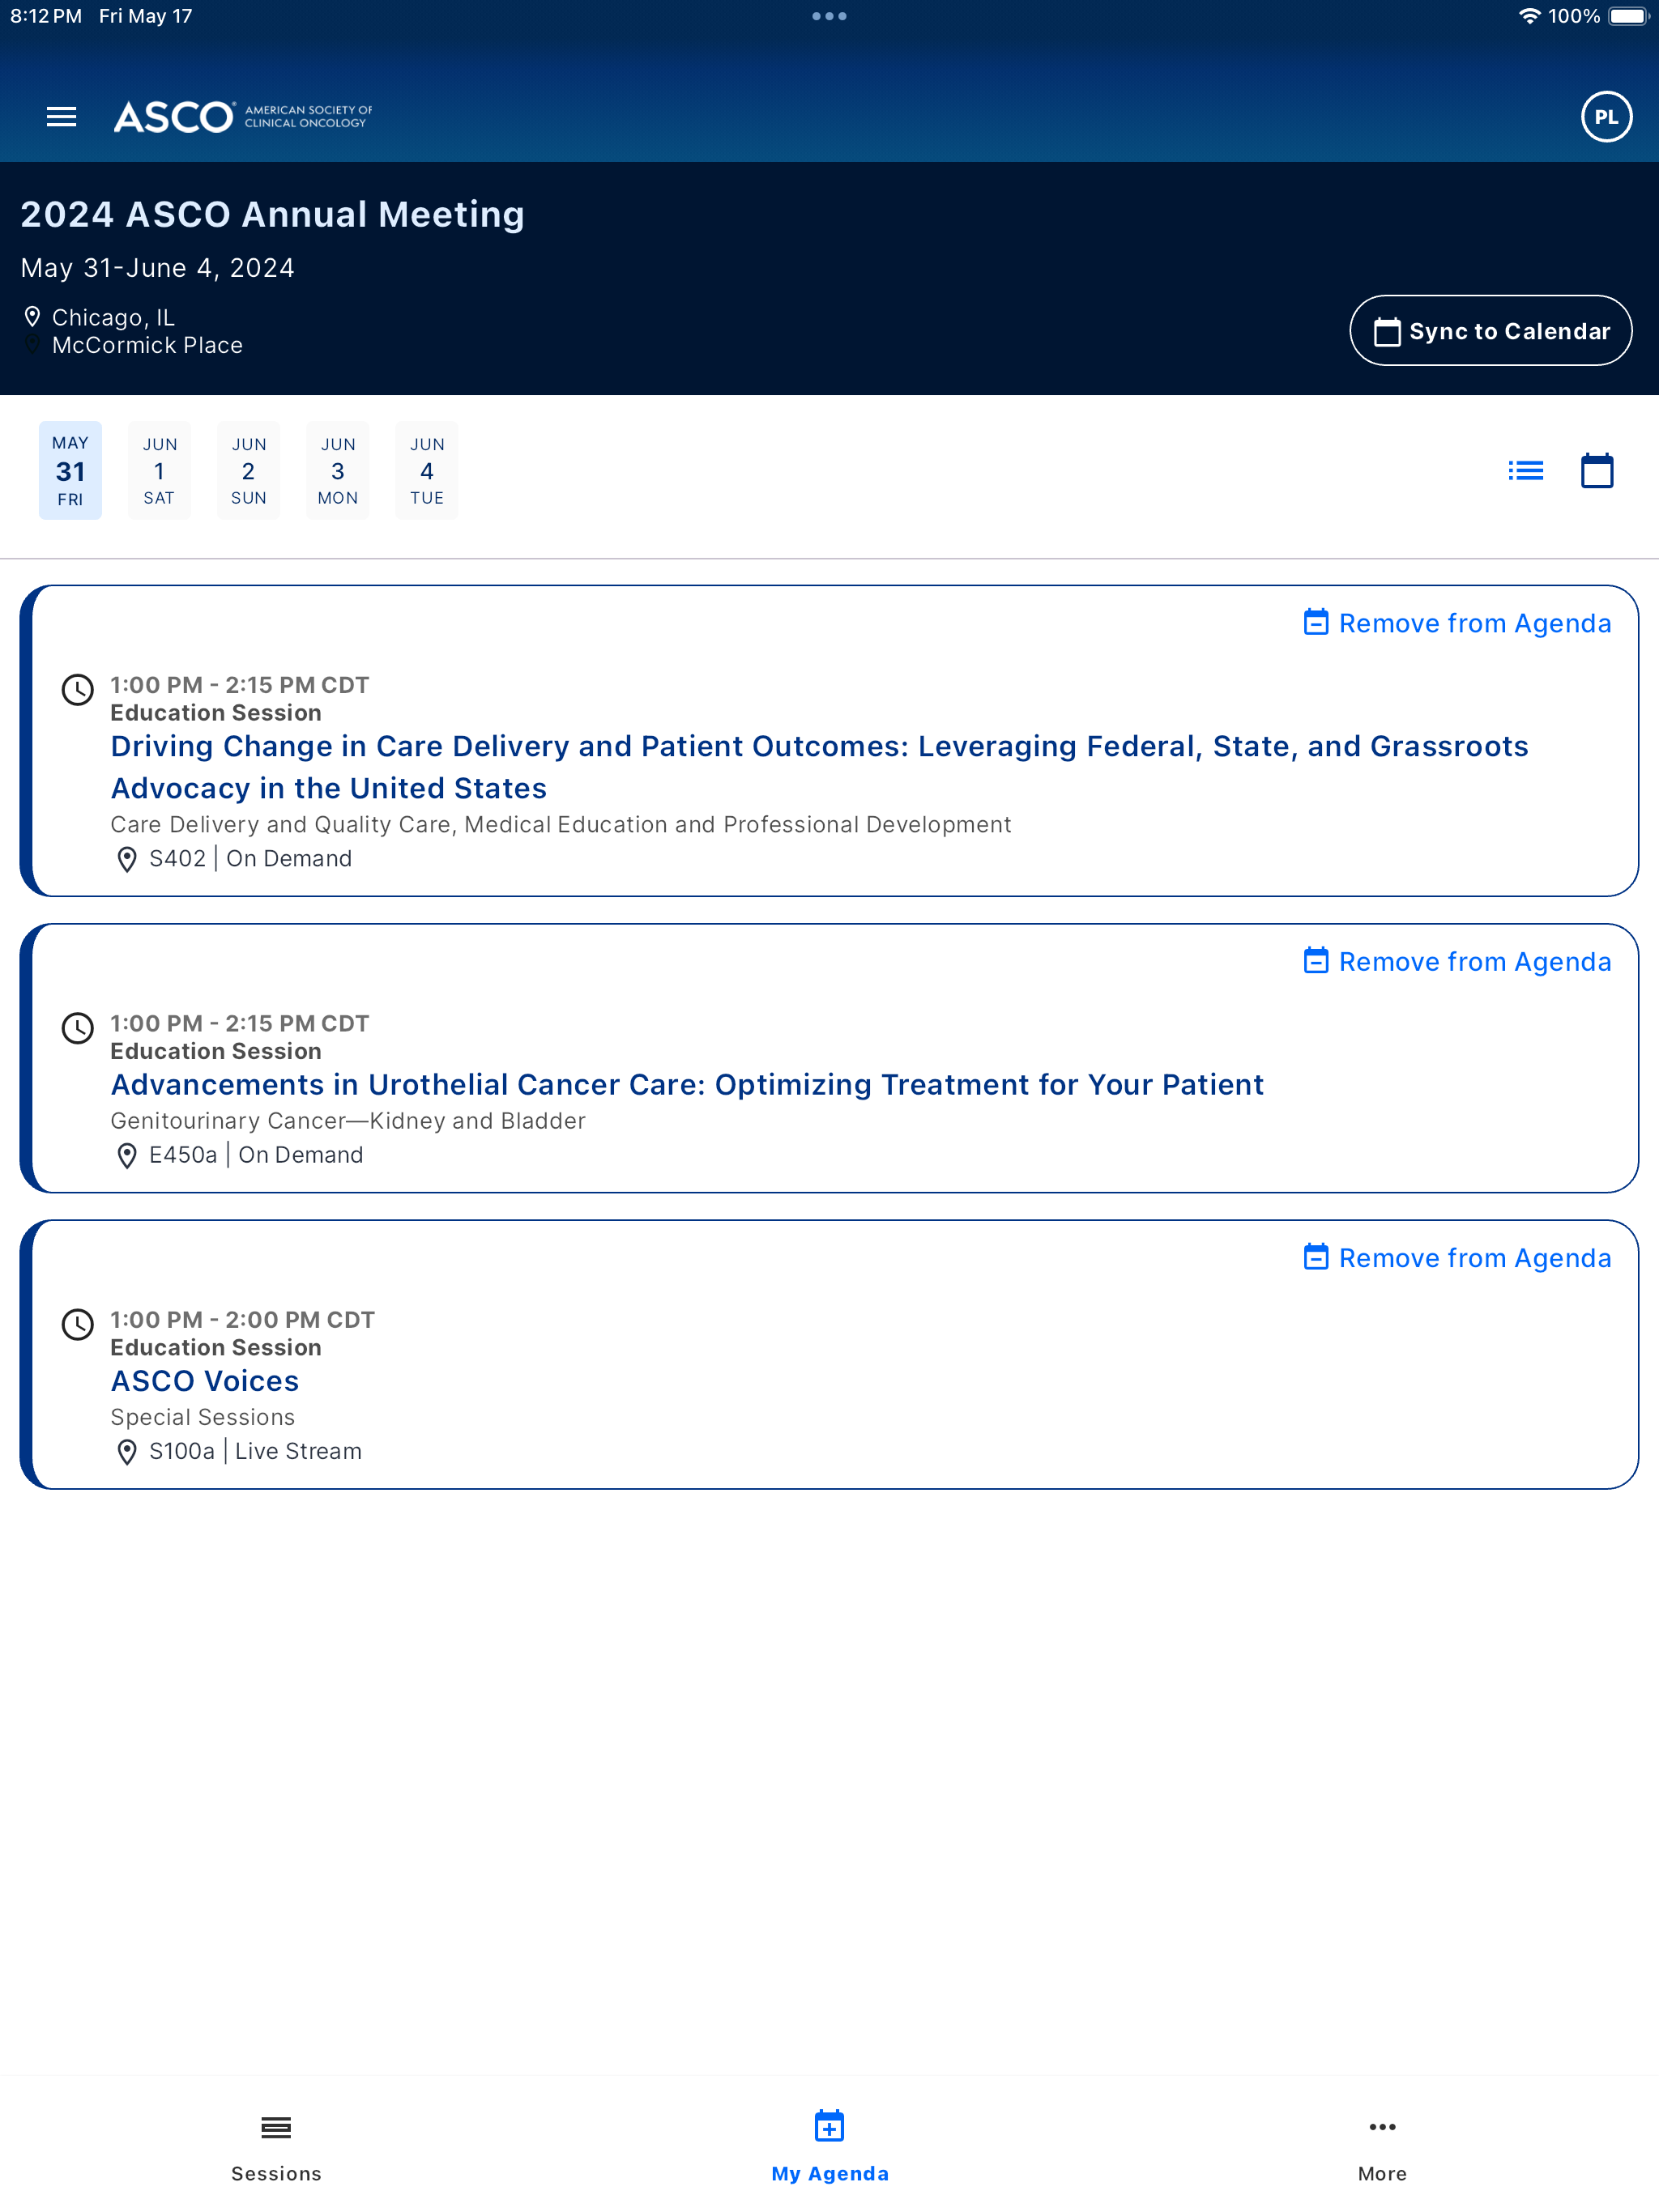
Task: Open the ASCO Voices session link
Action: click(204, 1381)
